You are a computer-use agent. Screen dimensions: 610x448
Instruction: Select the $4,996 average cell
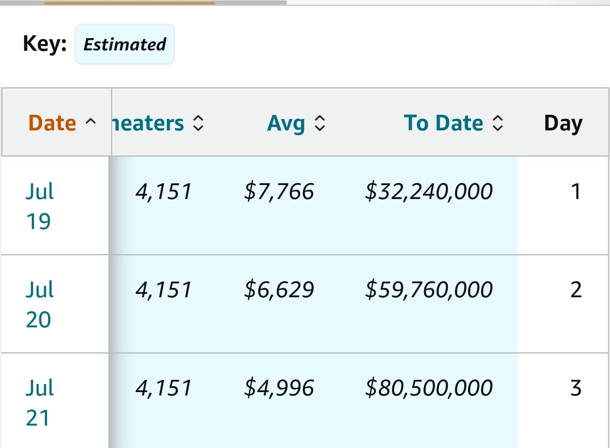(279, 388)
